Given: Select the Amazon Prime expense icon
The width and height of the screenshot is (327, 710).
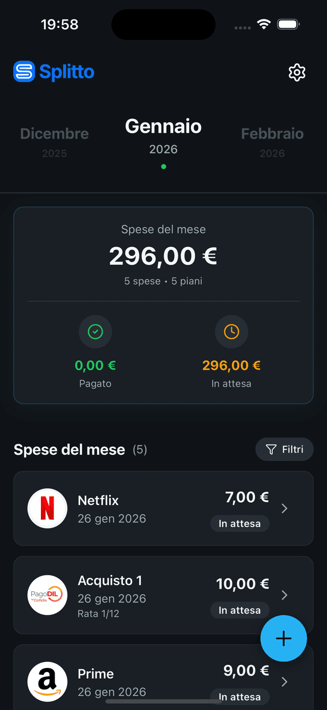Looking at the screenshot, I should [47, 681].
